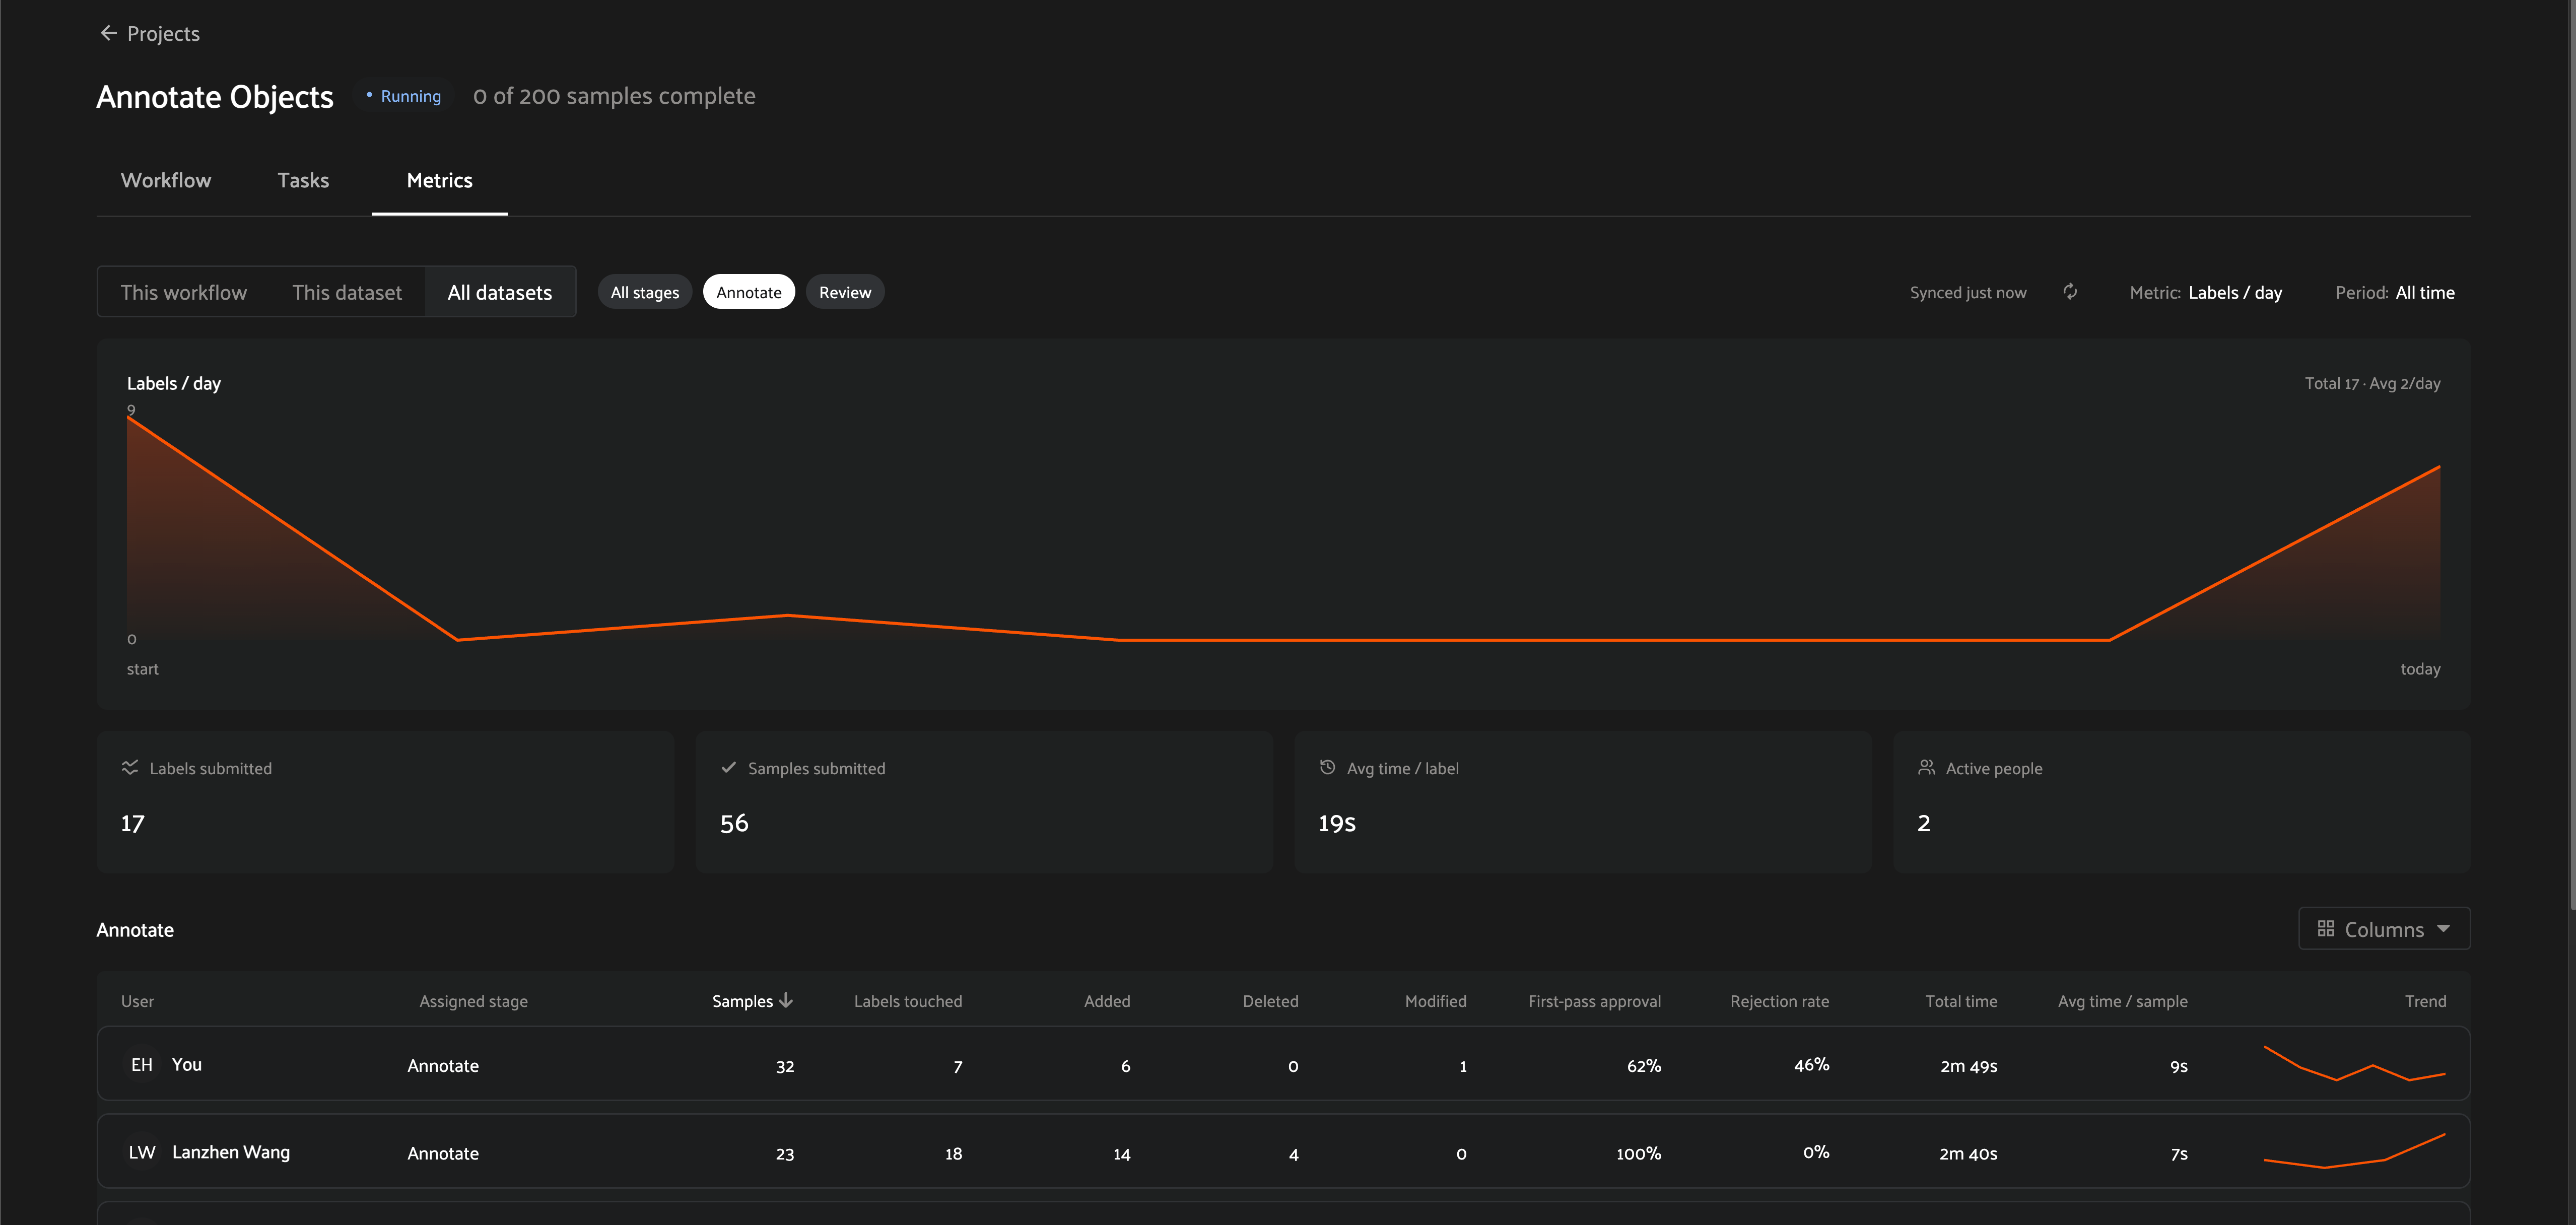Select the This workflow scope
The width and height of the screenshot is (2576, 1225).
click(184, 292)
